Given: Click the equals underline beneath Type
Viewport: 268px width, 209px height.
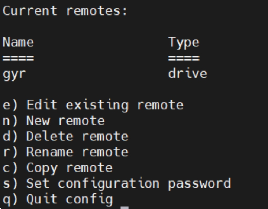Looking at the screenshot, I should (x=184, y=58).
